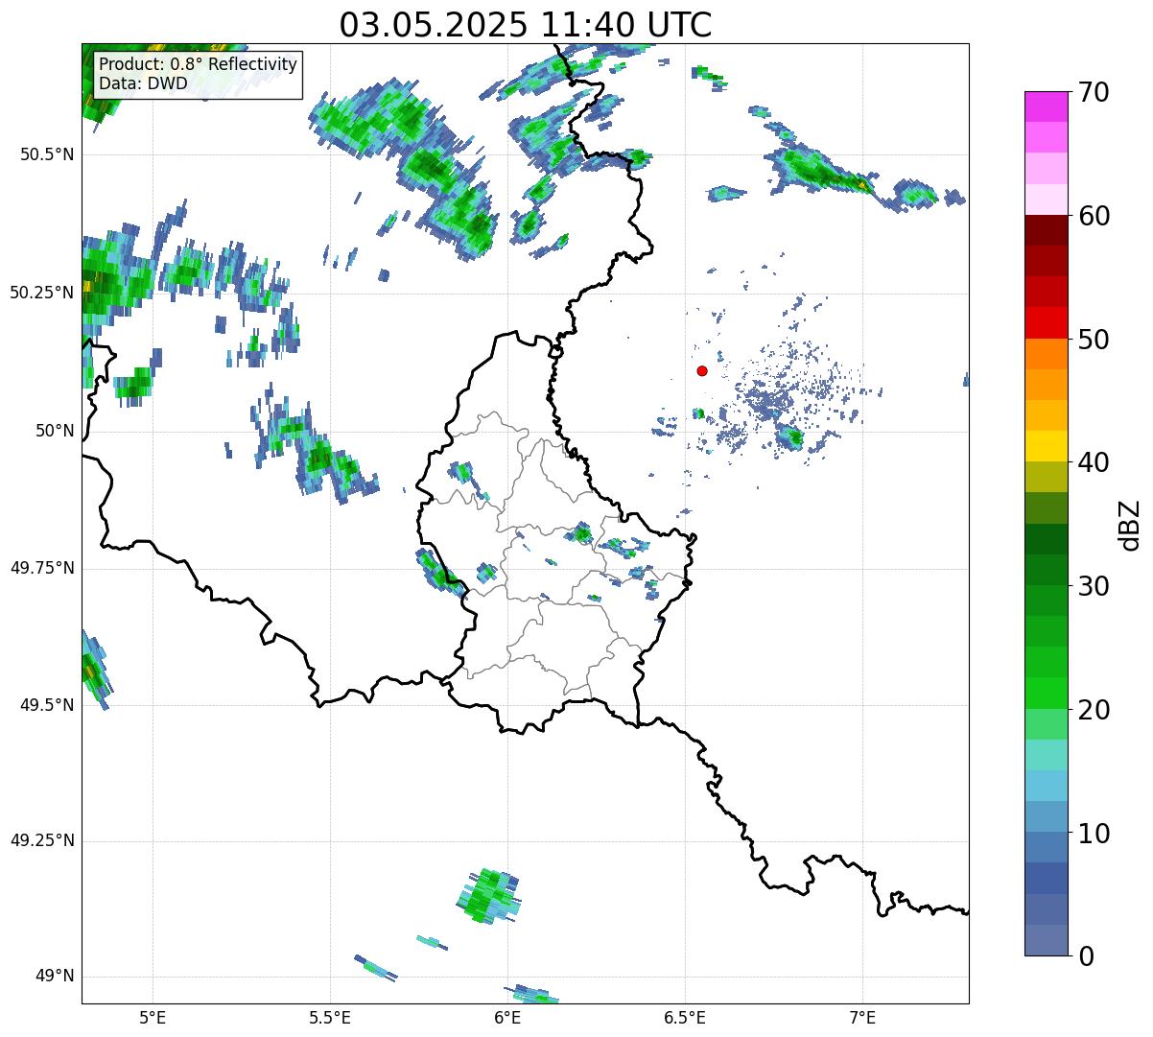Viewport: 1153px width, 1037px height.
Task: Click the dark green colorbar swatch near 30
Action: 1046,570
